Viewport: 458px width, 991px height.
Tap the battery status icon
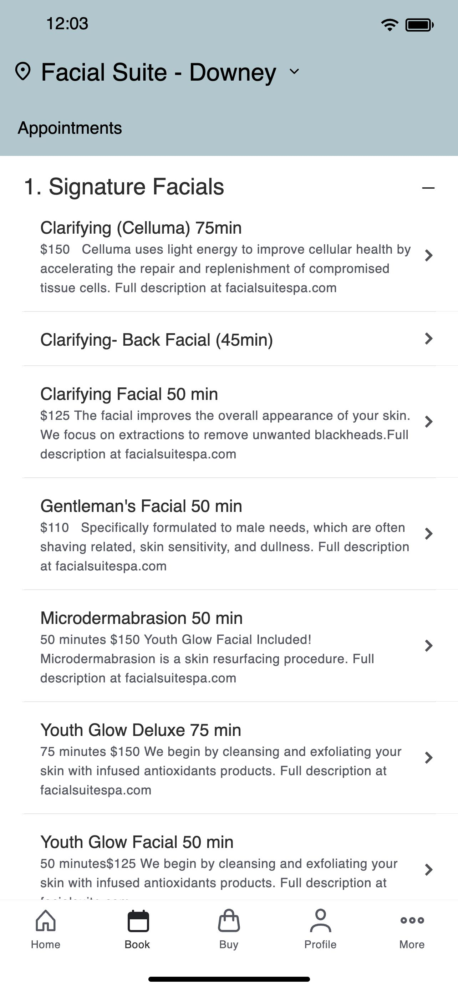[x=419, y=25]
